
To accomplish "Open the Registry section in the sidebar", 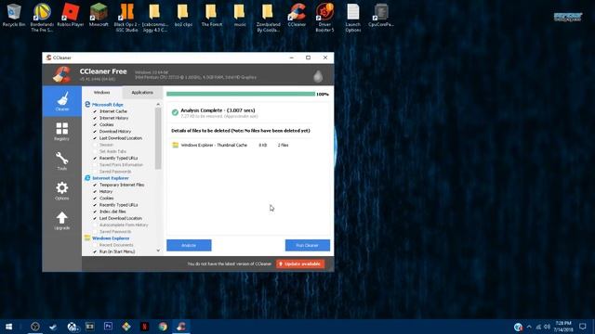I will pyautogui.click(x=62, y=131).
